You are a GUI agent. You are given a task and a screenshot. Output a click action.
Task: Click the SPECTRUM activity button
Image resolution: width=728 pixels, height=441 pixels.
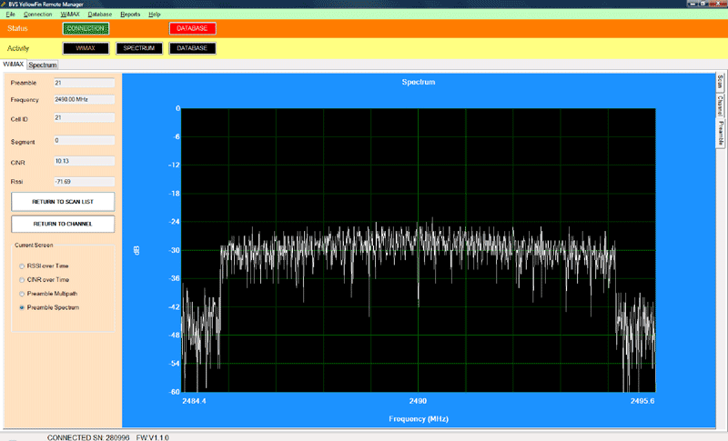pos(139,48)
